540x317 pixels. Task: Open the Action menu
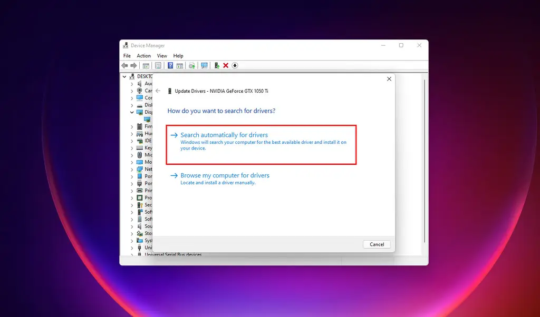click(x=143, y=56)
